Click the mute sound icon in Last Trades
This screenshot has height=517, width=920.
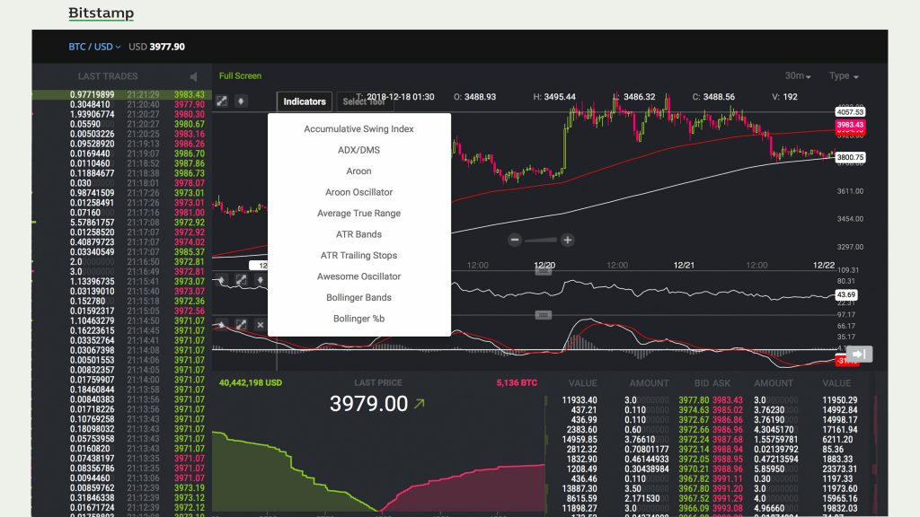(193, 76)
